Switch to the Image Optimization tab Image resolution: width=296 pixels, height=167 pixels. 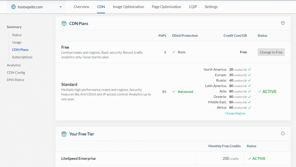[x=128, y=6]
